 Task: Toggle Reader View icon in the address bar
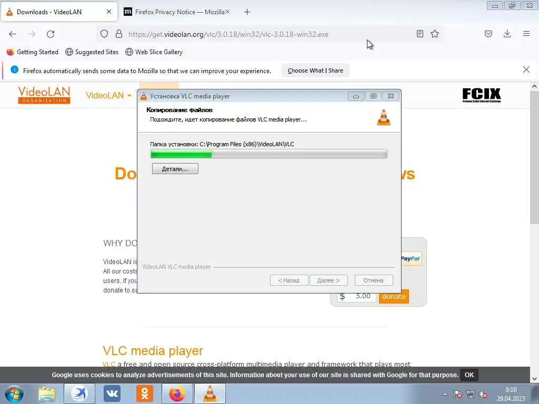pyautogui.click(x=420, y=34)
